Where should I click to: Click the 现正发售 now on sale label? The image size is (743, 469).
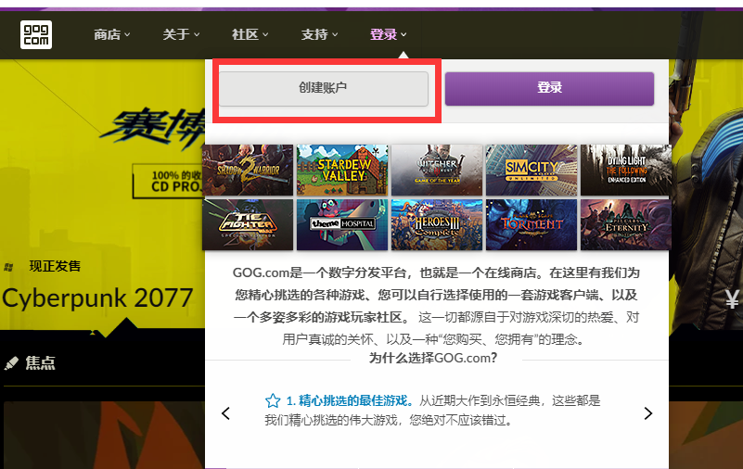tap(55, 266)
